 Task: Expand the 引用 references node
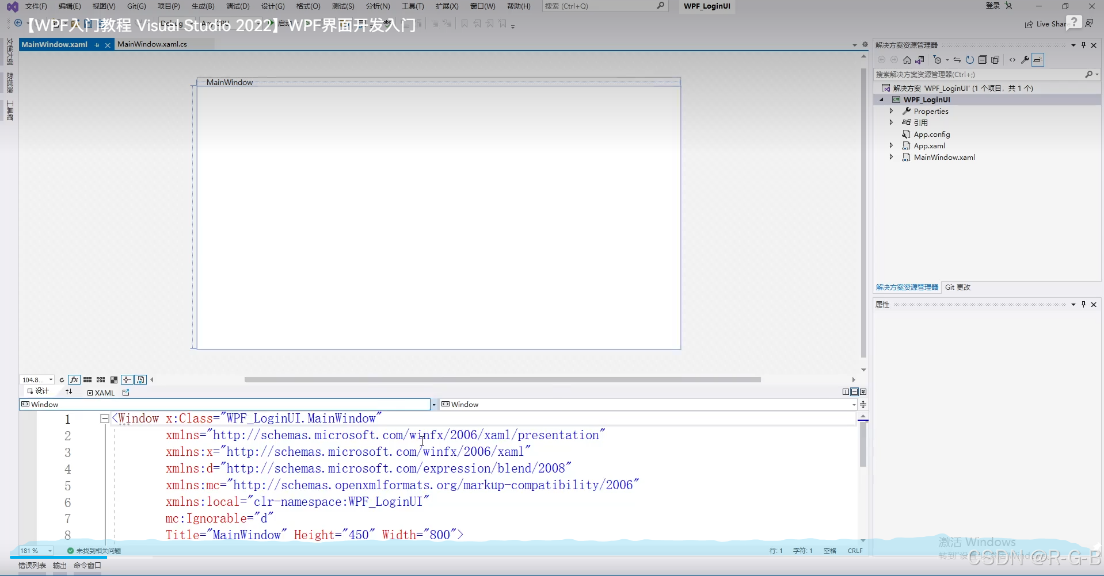click(x=891, y=122)
